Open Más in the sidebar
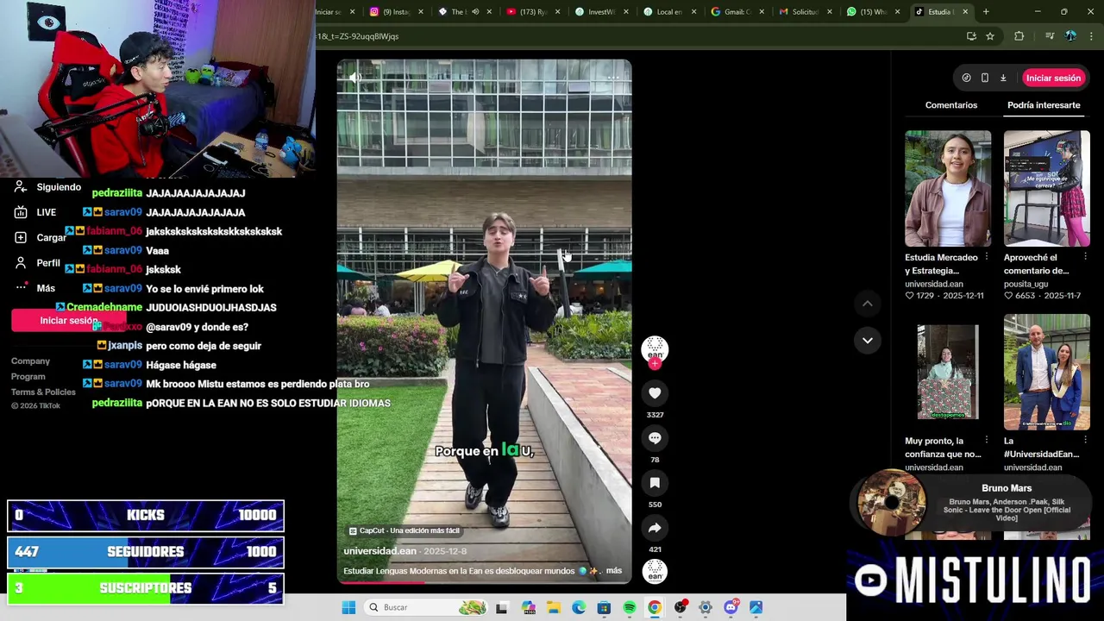1104x621 pixels. coord(46,288)
